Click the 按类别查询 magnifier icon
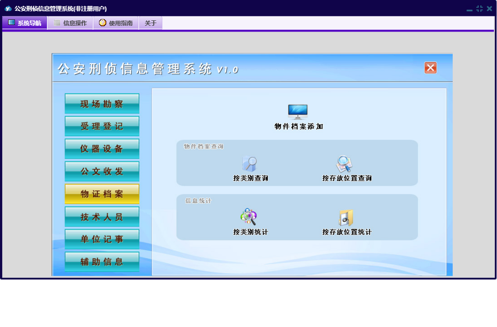The width and height of the screenshot is (497, 327). click(250, 164)
